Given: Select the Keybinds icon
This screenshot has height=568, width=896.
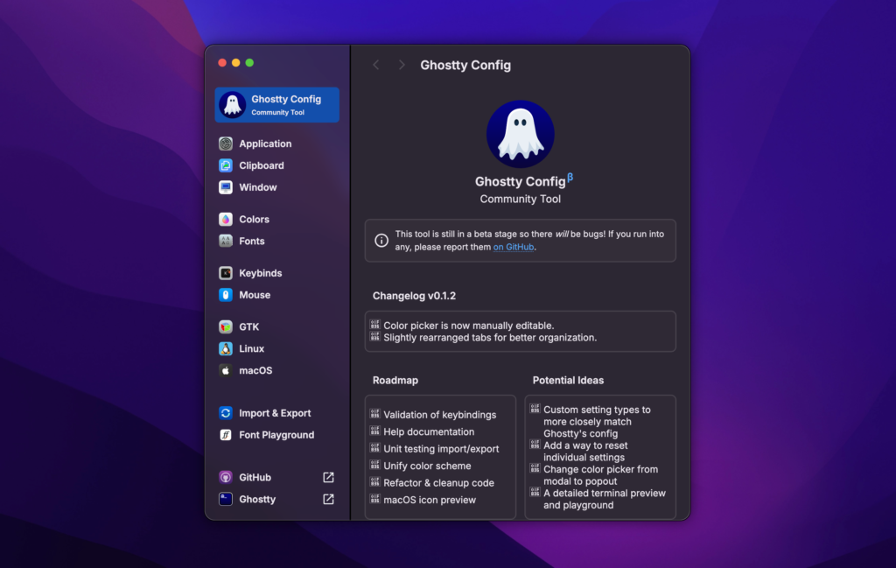Looking at the screenshot, I should point(226,273).
